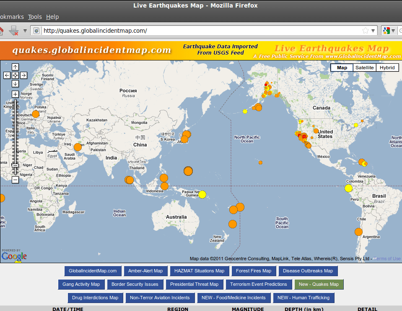The height and width of the screenshot is (311, 402).
Task: Open Non-Terror Aviation Incidents
Action: point(160,298)
